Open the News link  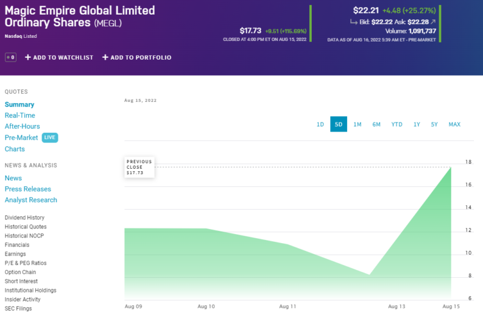click(x=13, y=178)
